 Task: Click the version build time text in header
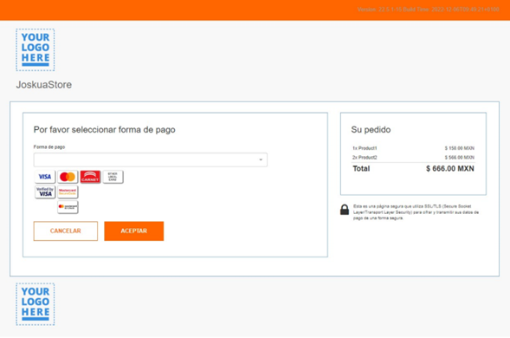pos(428,10)
